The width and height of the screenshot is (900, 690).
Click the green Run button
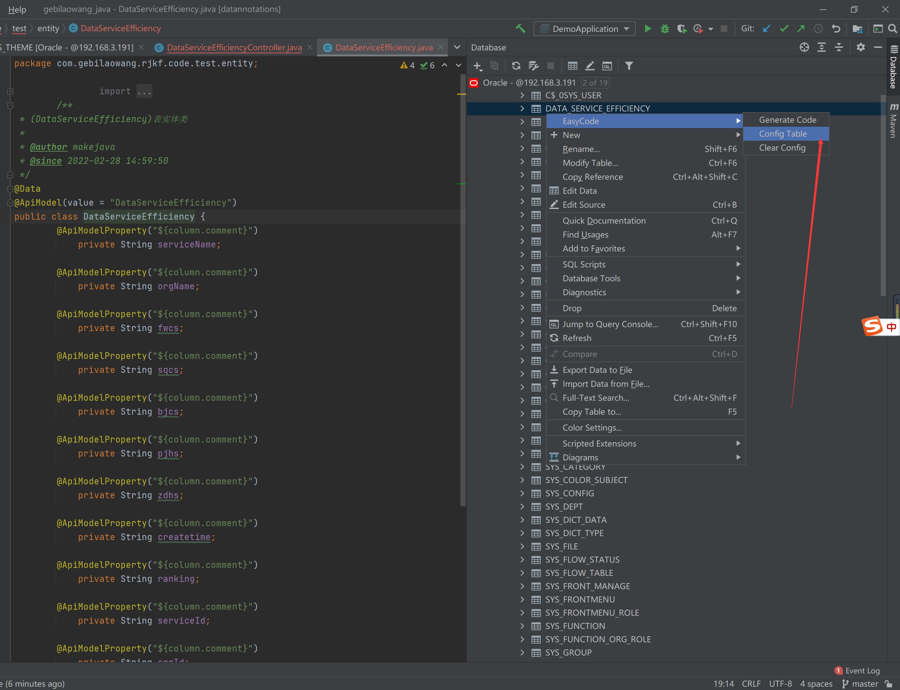(648, 29)
